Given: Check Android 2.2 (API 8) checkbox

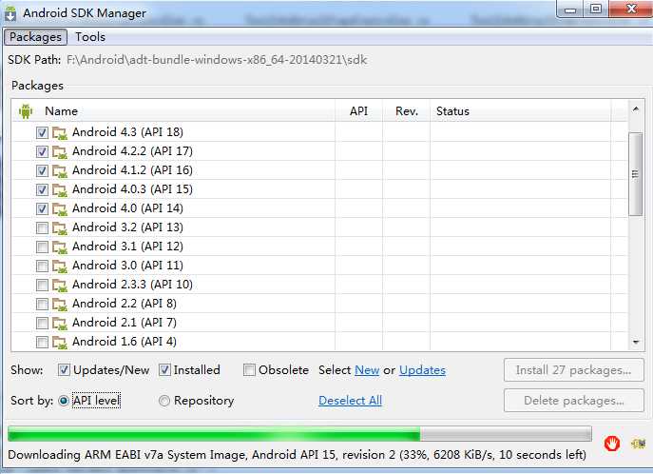Looking at the screenshot, I should 42,305.
